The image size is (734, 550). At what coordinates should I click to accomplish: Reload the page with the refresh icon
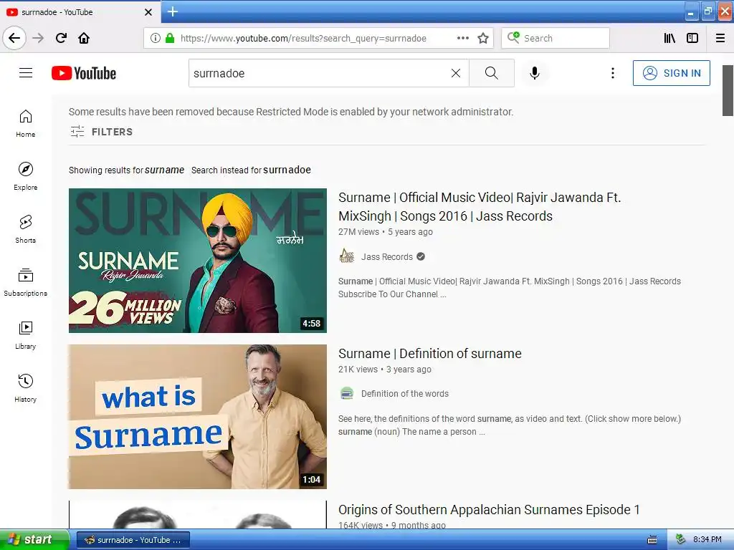[61, 38]
